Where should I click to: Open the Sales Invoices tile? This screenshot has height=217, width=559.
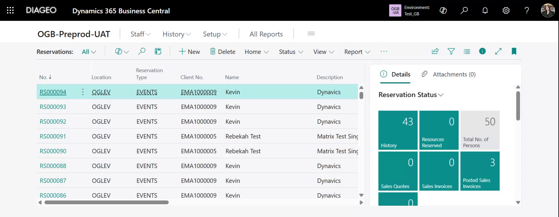(x=439, y=171)
